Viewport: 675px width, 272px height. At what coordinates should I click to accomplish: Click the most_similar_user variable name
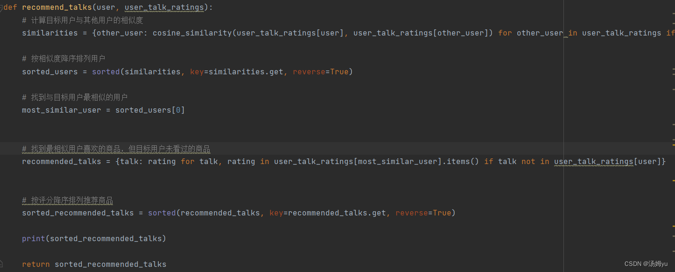click(x=62, y=110)
